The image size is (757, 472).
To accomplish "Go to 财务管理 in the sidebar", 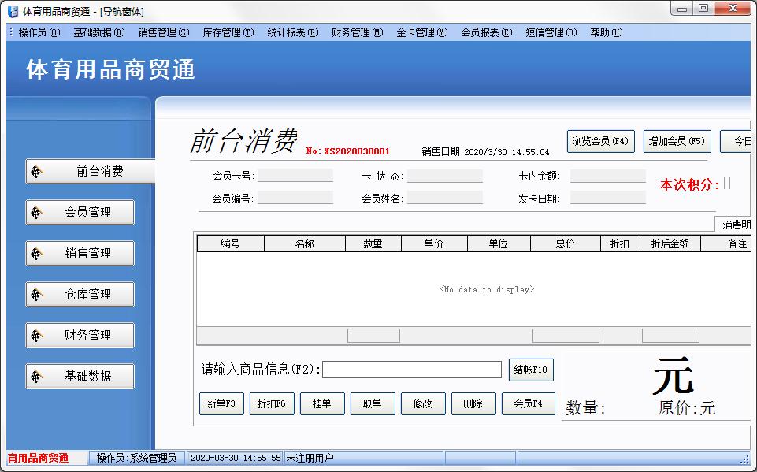I will point(80,335).
